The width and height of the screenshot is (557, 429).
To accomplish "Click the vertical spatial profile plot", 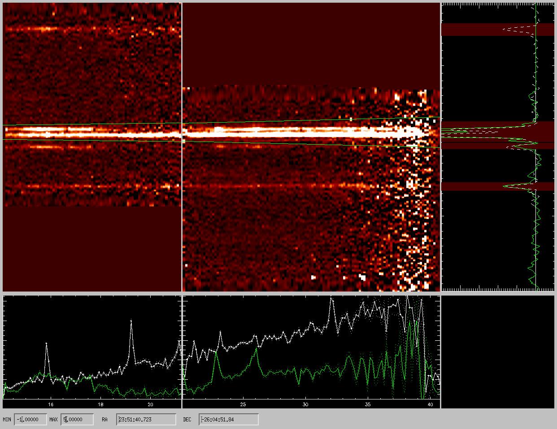I will point(498,147).
